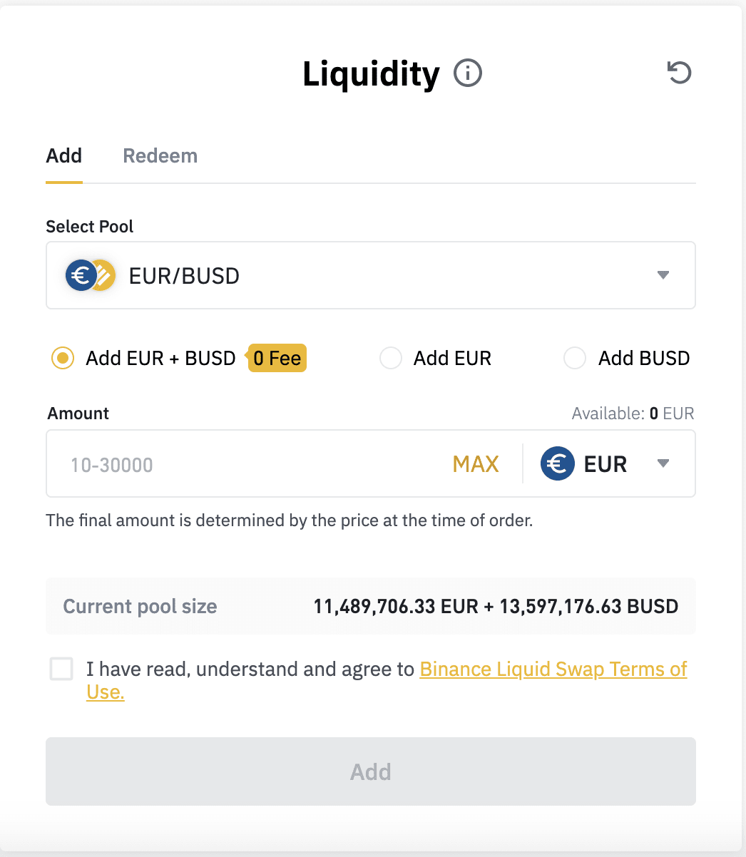Select the Add BUSD radio option

point(575,358)
